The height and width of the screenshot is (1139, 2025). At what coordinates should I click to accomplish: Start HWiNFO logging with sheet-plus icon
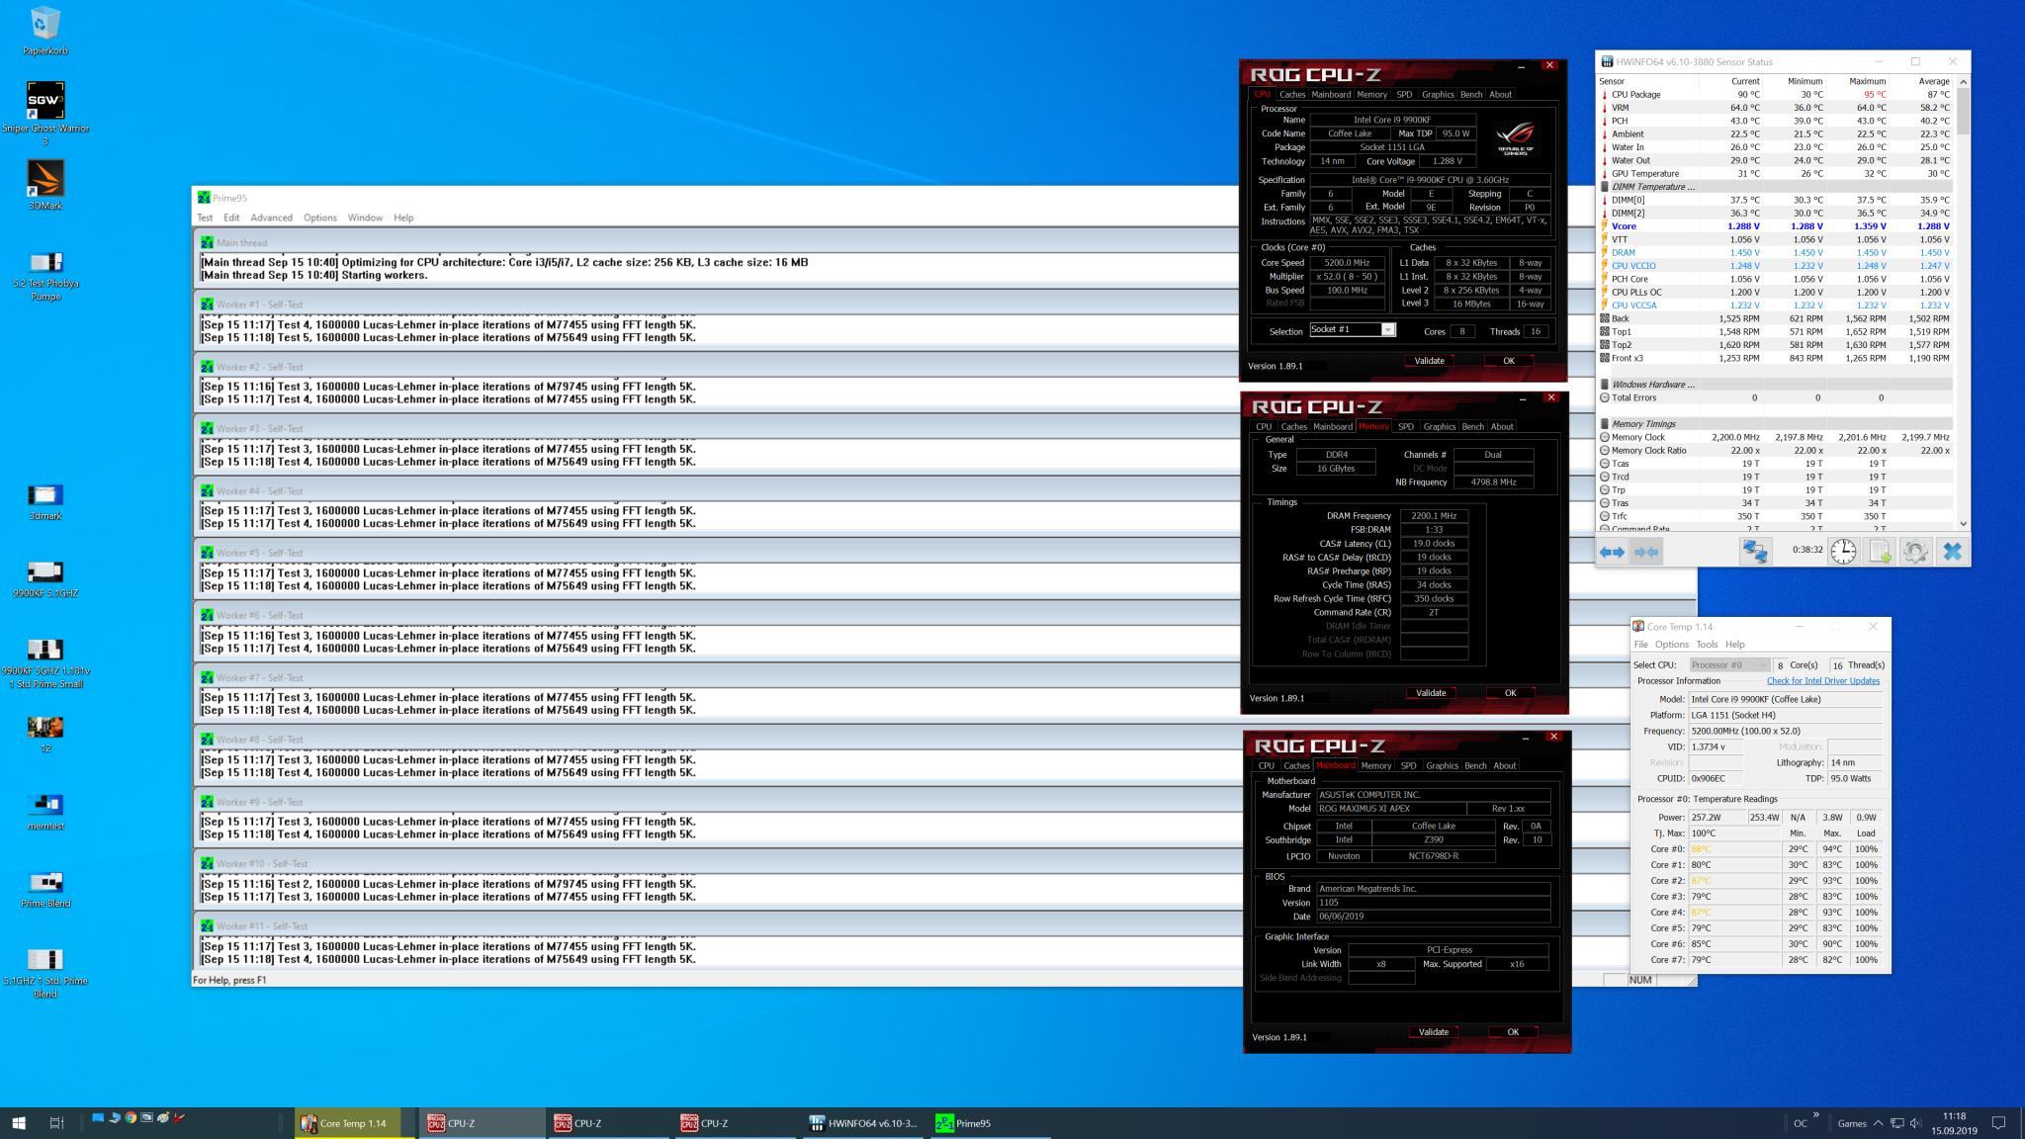[1879, 551]
